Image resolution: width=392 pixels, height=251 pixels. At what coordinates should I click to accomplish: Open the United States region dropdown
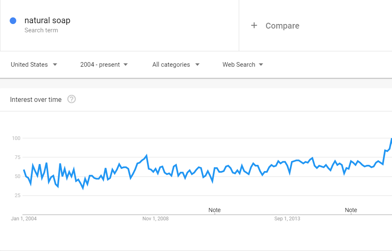point(34,65)
